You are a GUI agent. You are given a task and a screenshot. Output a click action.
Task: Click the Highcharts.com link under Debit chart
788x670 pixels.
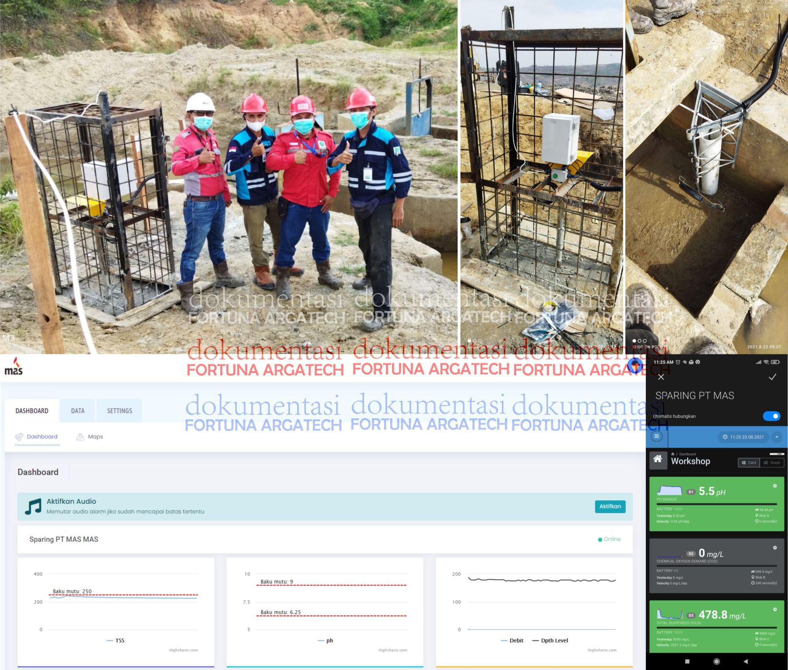point(602,650)
